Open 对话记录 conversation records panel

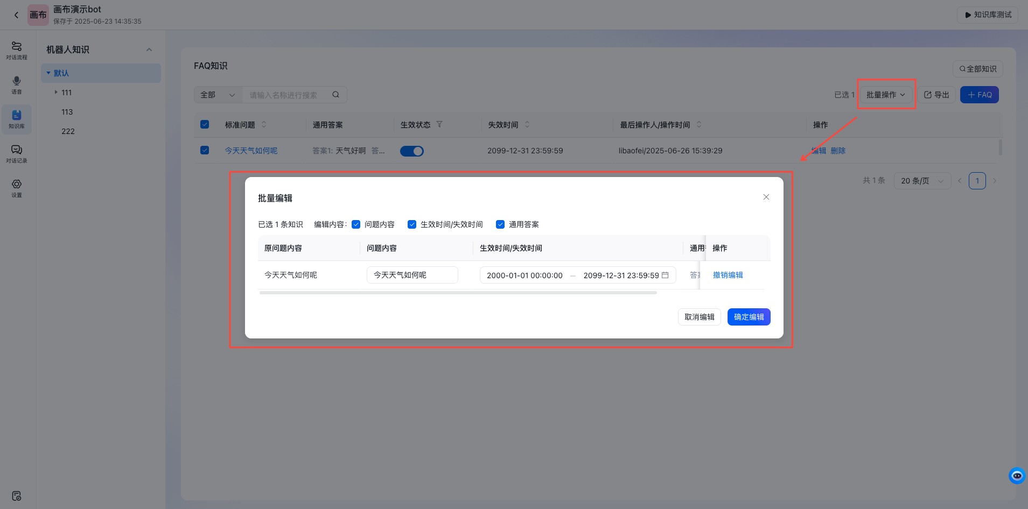(17, 154)
